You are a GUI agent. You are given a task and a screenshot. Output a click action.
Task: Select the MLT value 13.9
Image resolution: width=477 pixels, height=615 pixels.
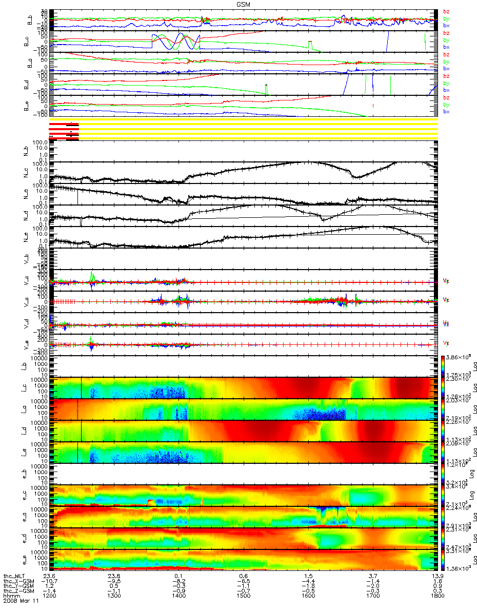[436, 576]
